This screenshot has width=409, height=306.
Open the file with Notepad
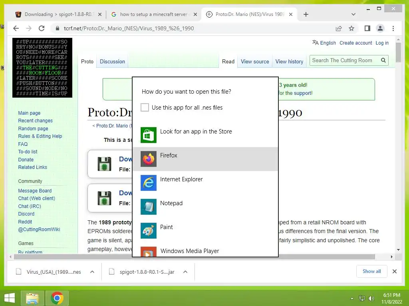pyautogui.click(x=205, y=207)
